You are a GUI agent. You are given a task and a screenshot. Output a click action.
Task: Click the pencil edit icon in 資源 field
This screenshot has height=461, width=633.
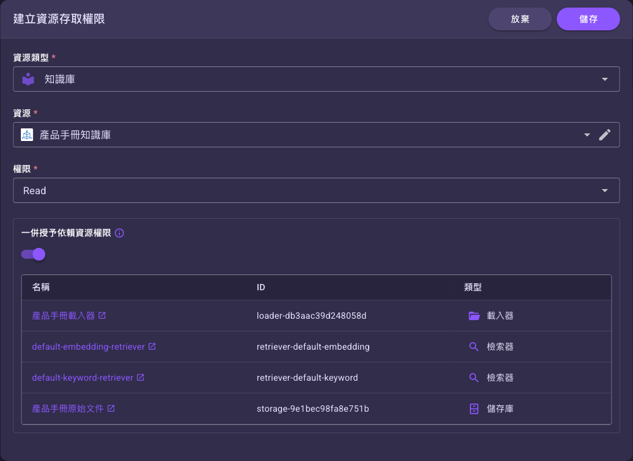pyautogui.click(x=605, y=135)
